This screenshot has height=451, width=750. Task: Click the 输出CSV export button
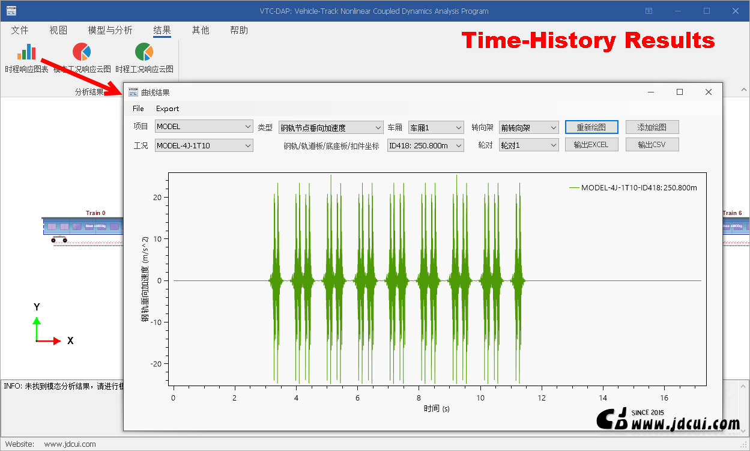[652, 145]
